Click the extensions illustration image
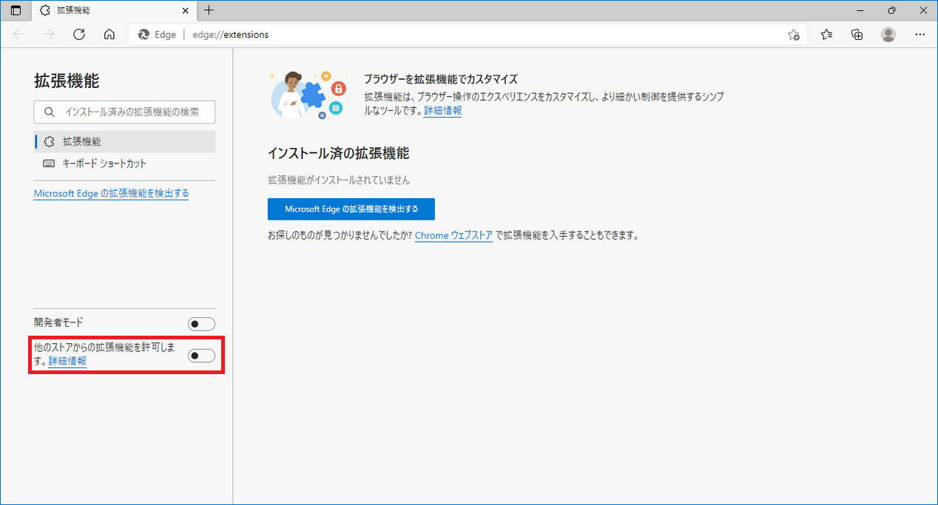Image resolution: width=938 pixels, height=505 pixels. (307, 95)
